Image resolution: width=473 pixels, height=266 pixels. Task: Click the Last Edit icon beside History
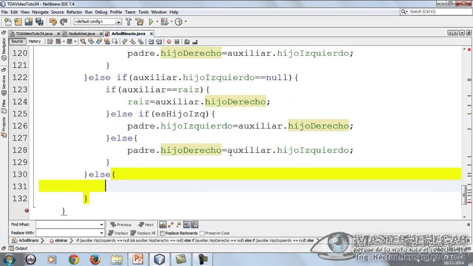tap(50, 41)
